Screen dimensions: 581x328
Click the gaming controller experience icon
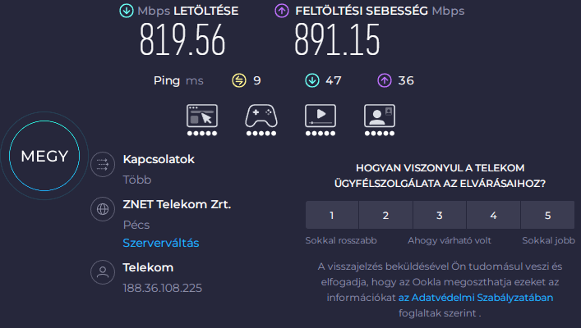(261, 116)
